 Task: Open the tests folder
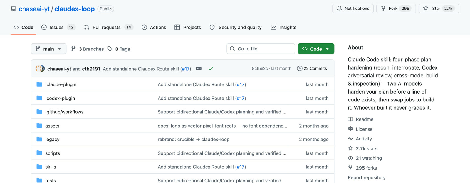coord(51,181)
